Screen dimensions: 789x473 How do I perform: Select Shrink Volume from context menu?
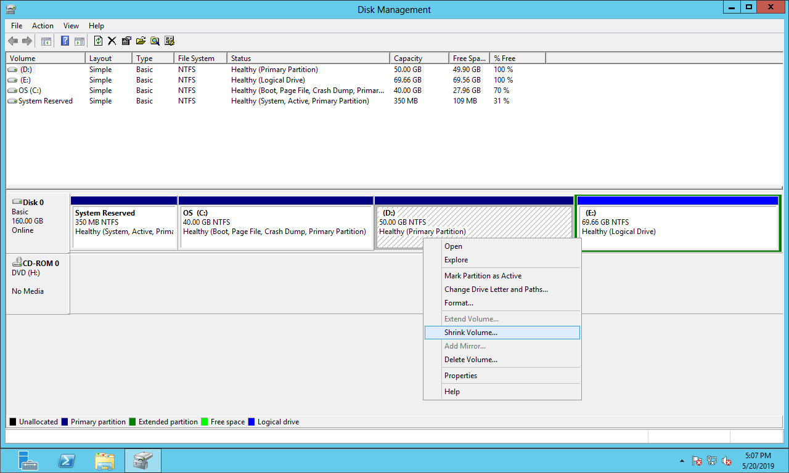pos(471,333)
